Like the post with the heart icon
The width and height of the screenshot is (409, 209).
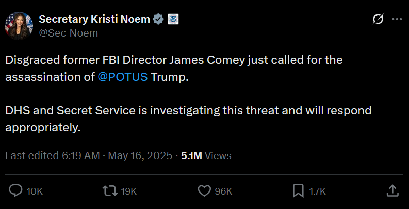[x=204, y=191]
